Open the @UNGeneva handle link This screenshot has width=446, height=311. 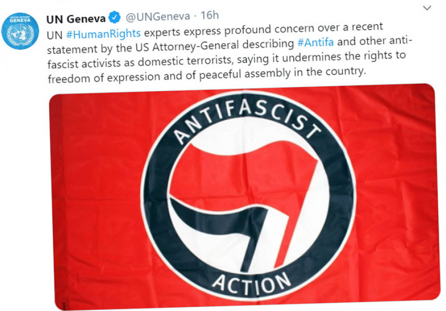[158, 17]
